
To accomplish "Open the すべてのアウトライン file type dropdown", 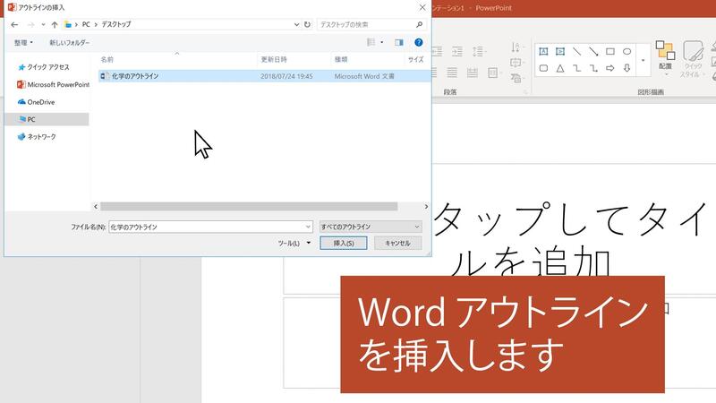I will [371, 227].
